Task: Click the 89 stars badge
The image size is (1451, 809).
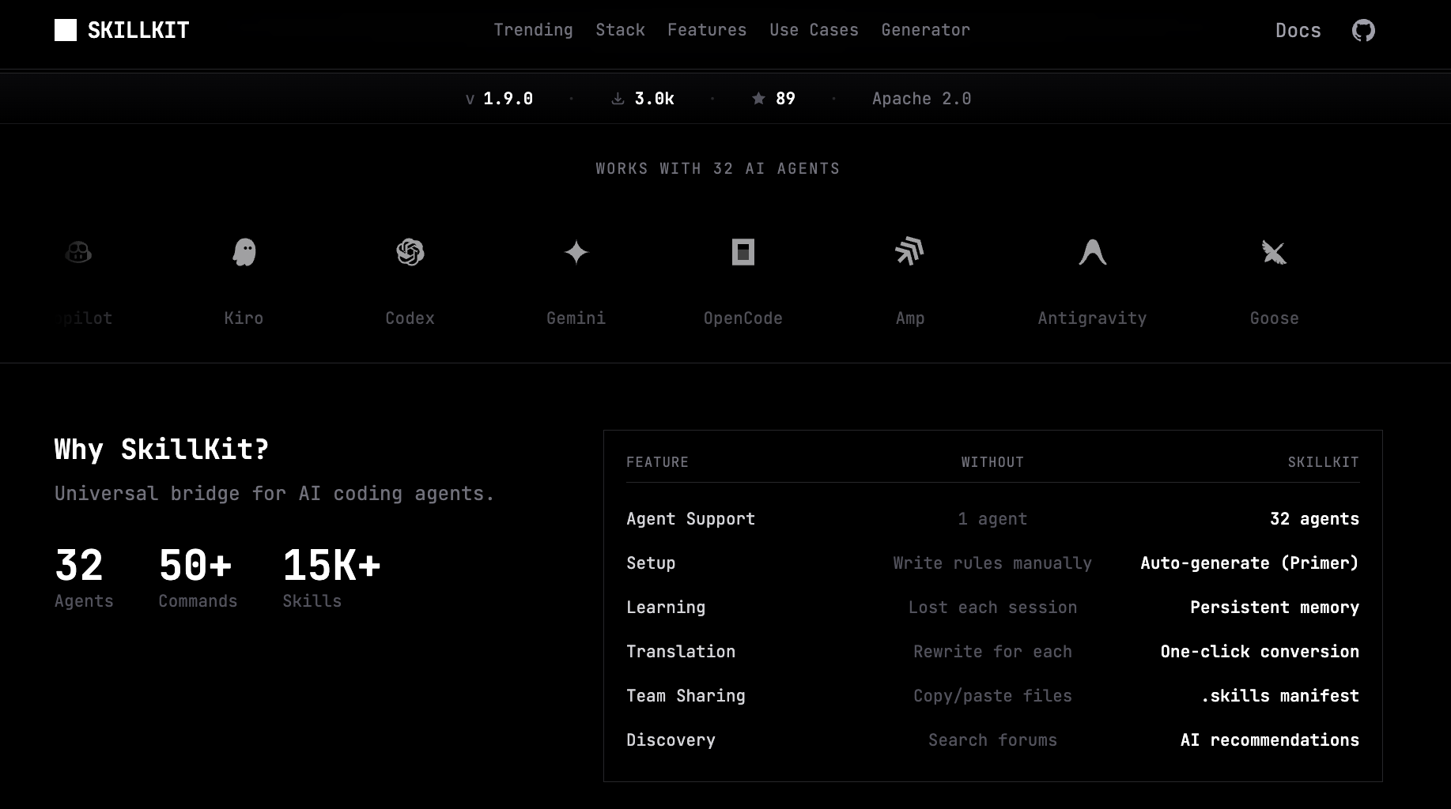Action: point(773,98)
